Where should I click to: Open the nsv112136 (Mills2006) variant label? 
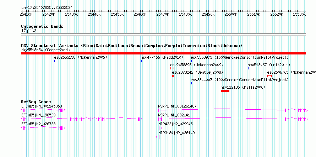pyautogui.click(x=243, y=87)
